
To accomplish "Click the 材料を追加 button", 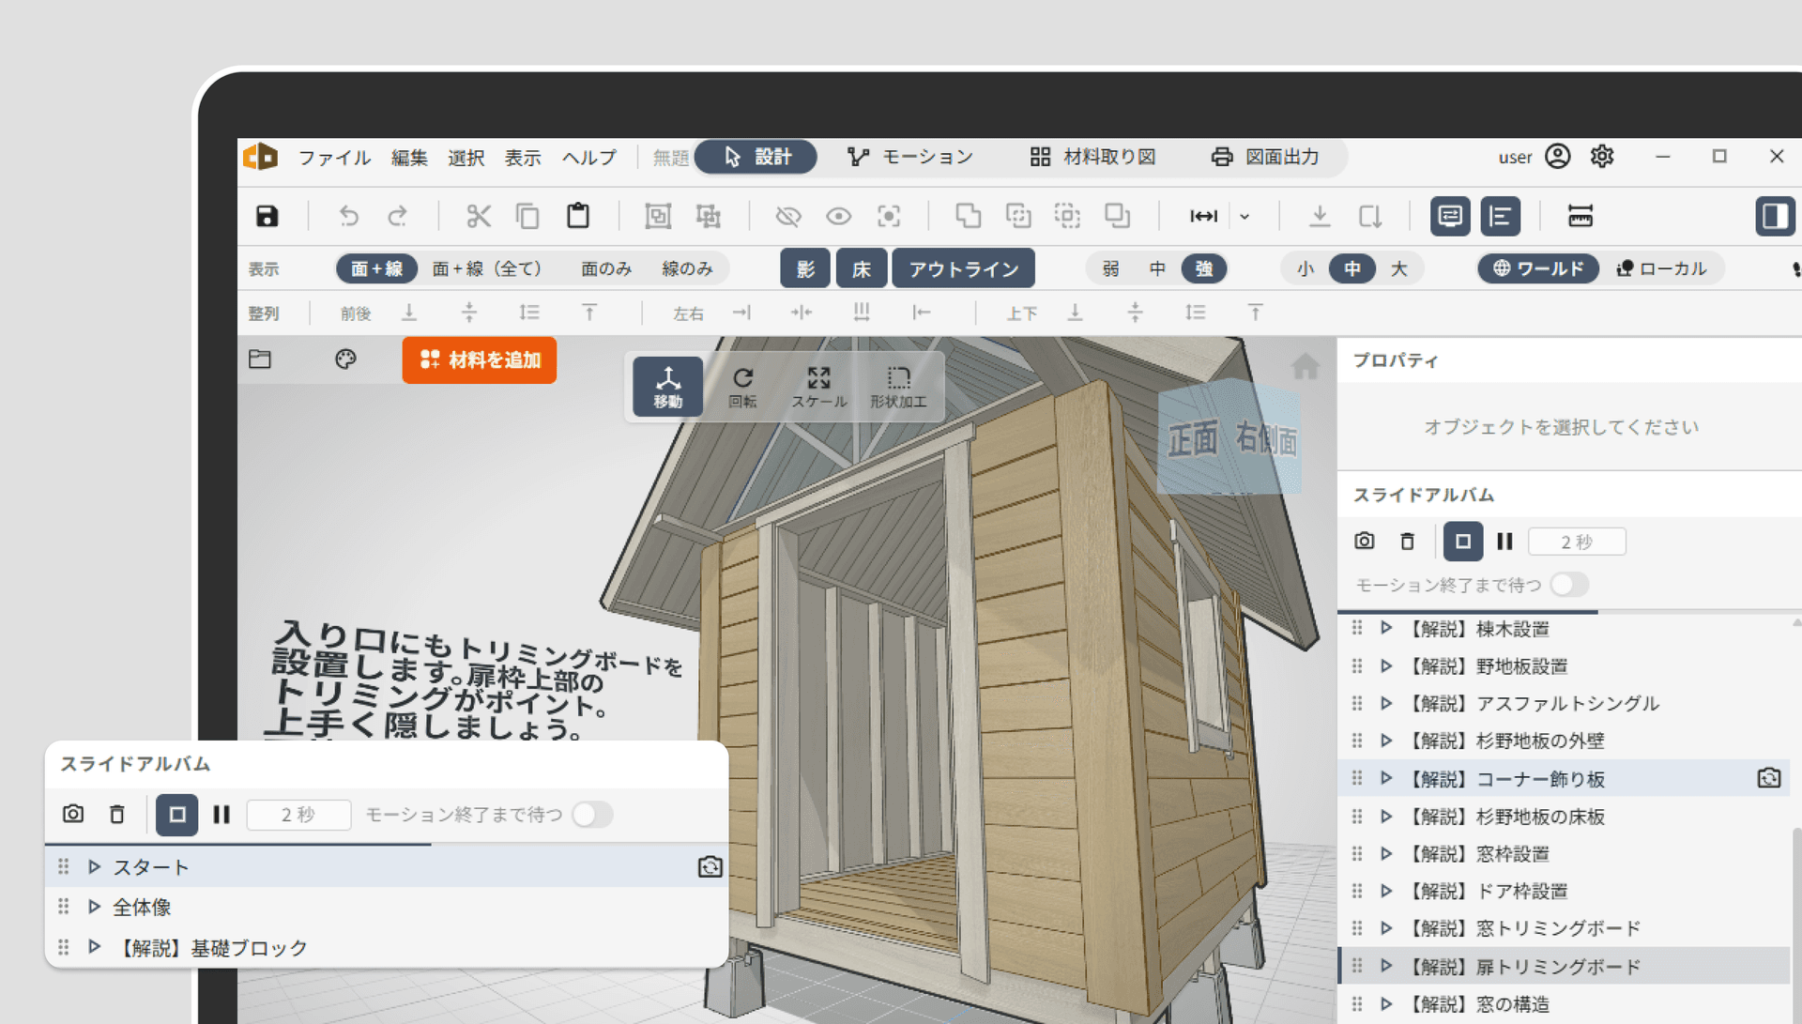I will [480, 359].
